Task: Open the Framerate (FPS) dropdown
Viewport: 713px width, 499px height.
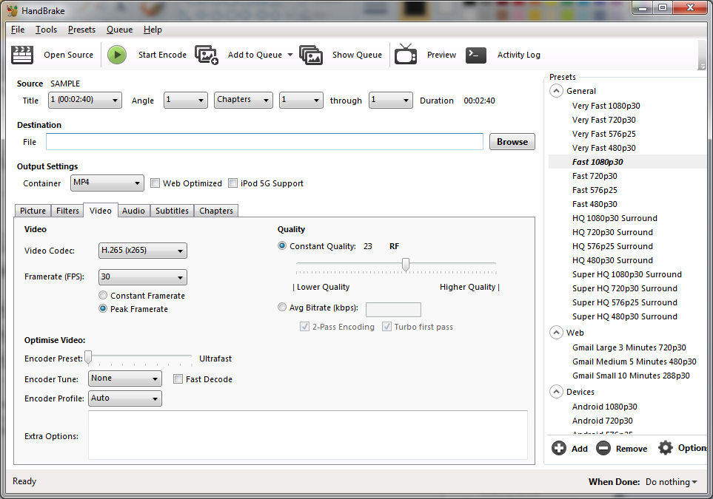Action: point(143,277)
